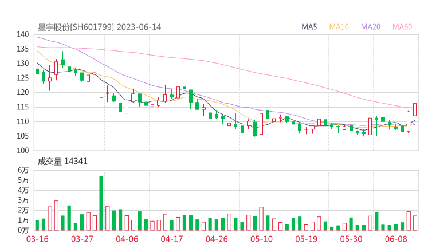
Task: Click the 6万 volume axis label
Action: [23, 170]
